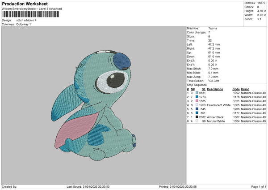The width and height of the screenshot is (268, 190).
Task: Select 'Wilcom EmbroideryStudio – Level 3 Advanced' text
Action: click(x=32, y=9)
